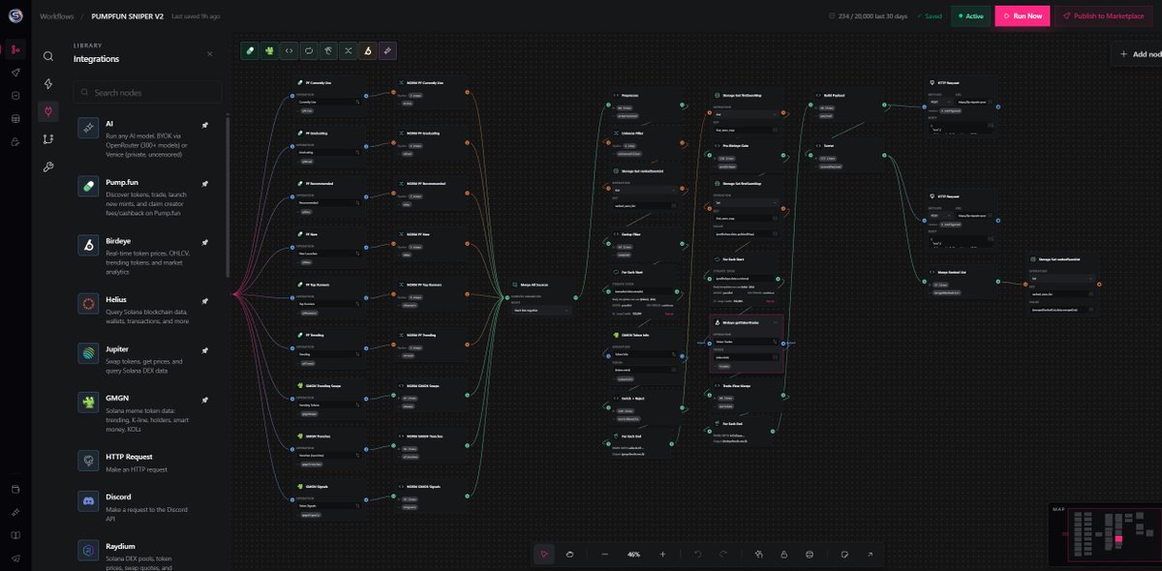Open the branch logic tab in library
Image resolution: width=1162 pixels, height=571 pixels.
(x=48, y=139)
